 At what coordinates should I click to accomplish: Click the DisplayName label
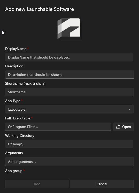(x=16, y=49)
